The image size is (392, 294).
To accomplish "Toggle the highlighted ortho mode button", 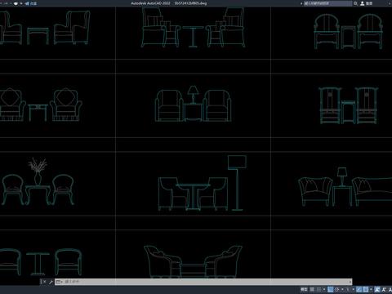I will pyautogui.click(x=330, y=289).
